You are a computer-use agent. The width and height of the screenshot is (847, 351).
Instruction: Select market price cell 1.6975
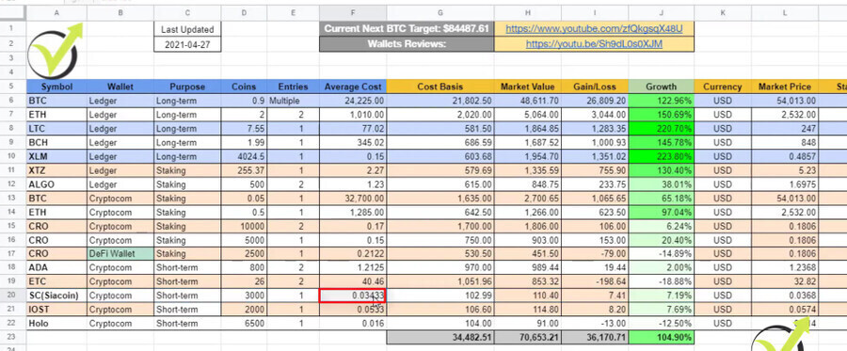pos(785,184)
